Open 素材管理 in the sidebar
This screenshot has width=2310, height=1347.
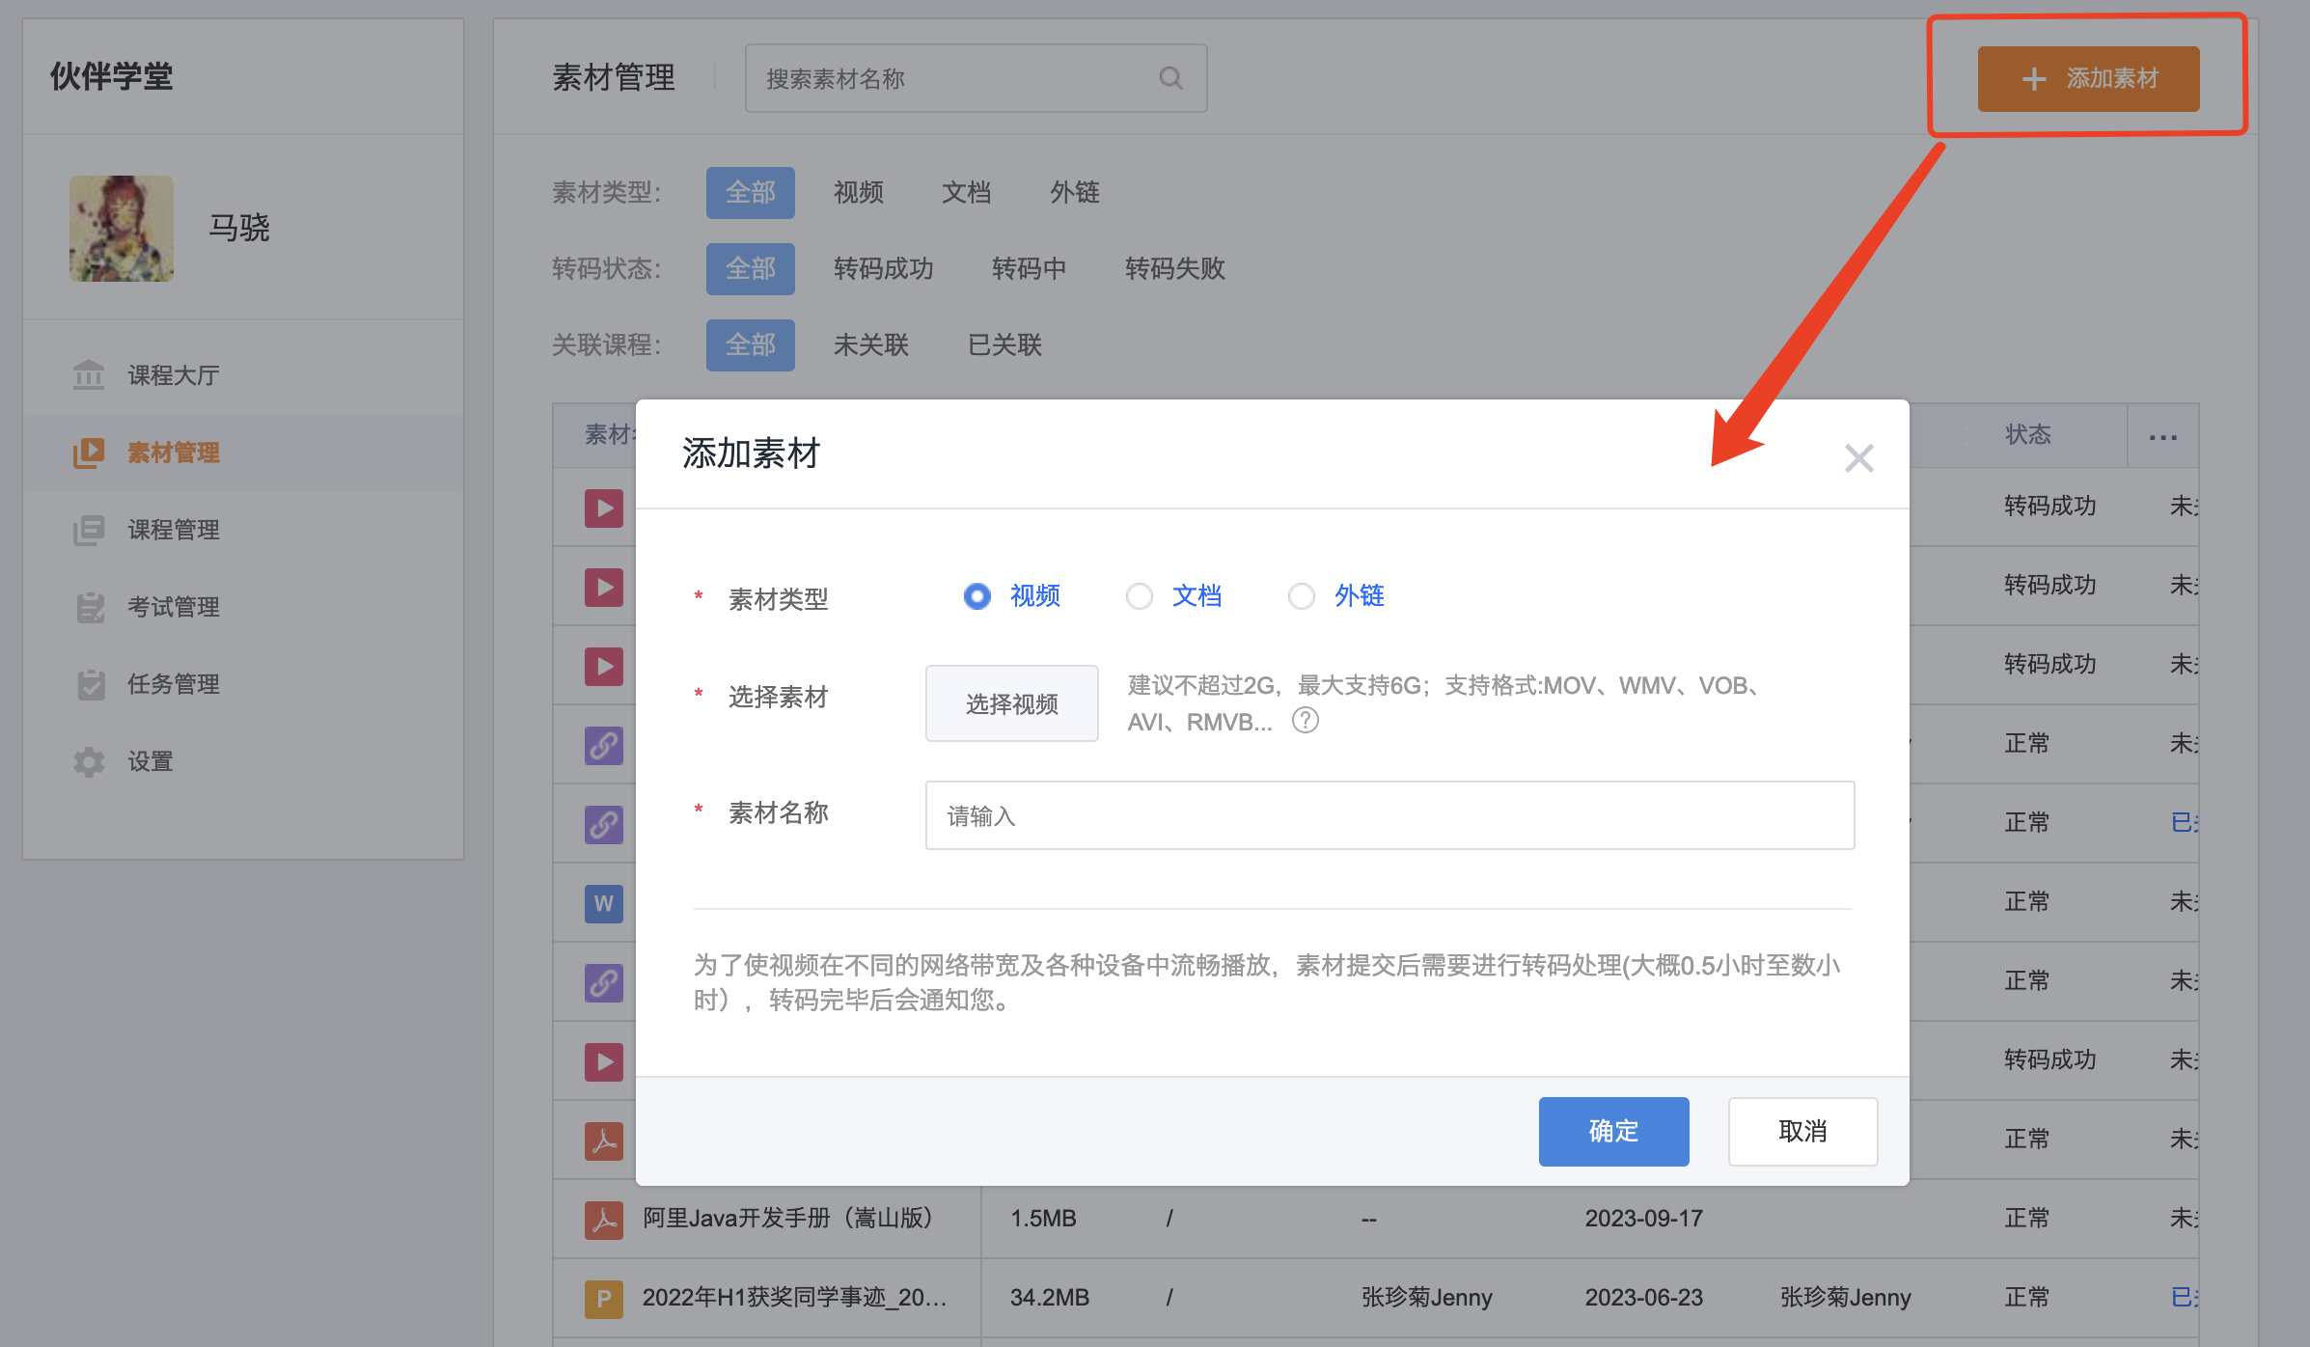tap(243, 453)
